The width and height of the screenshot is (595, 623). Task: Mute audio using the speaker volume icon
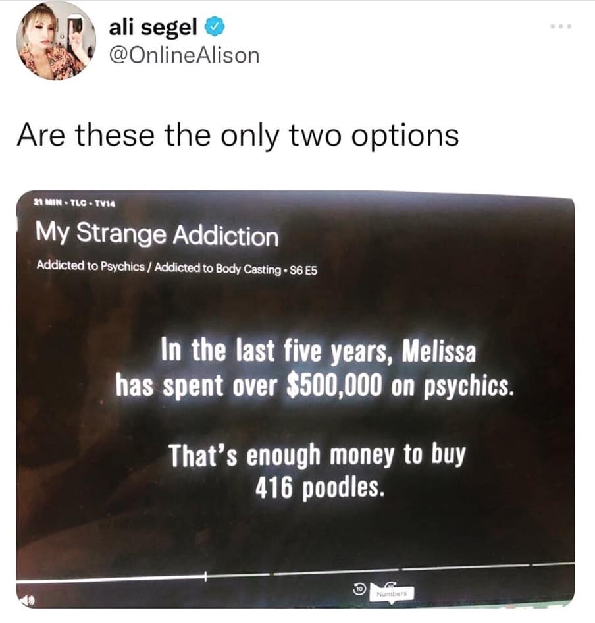click(x=27, y=600)
